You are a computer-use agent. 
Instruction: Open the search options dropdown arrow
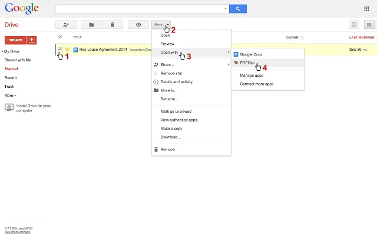[x=226, y=9]
